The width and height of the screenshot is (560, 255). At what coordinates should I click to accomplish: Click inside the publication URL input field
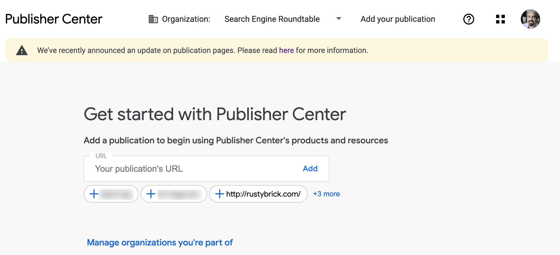pyautogui.click(x=164, y=168)
